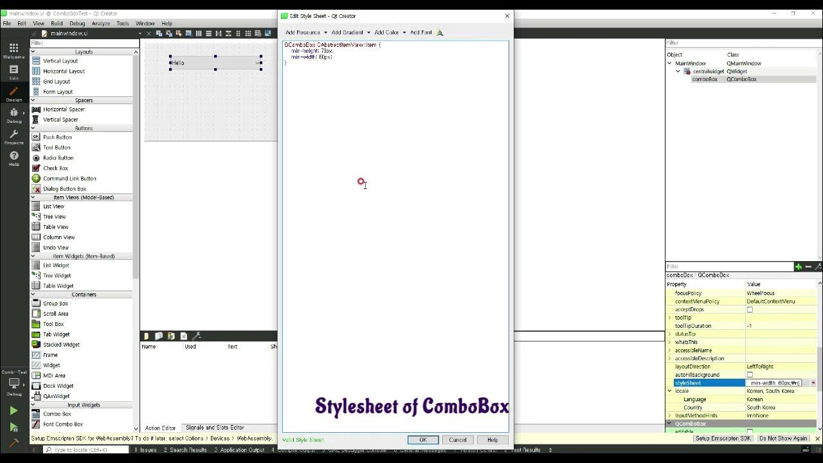Build project with the hammer icon

(14, 443)
